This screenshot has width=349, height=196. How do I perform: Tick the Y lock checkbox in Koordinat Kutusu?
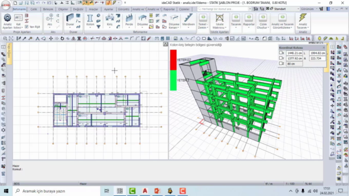point(281,58)
